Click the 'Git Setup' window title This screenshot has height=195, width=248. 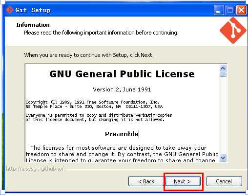(33, 10)
